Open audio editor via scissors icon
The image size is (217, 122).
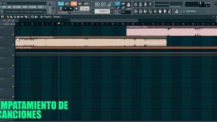click(x=140, y=4)
